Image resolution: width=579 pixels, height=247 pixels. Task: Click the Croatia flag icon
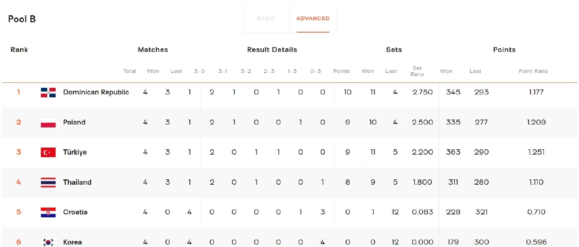tap(48, 212)
